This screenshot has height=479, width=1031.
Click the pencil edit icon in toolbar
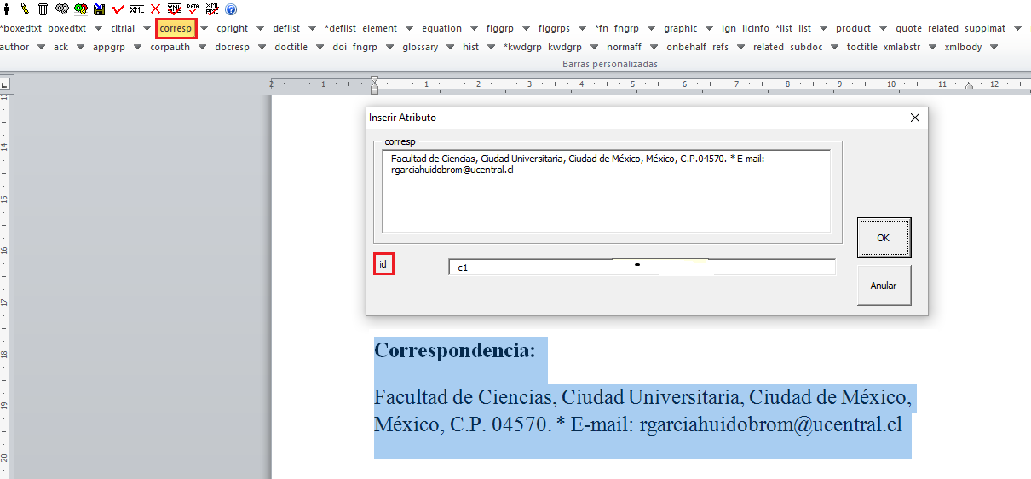(25, 9)
